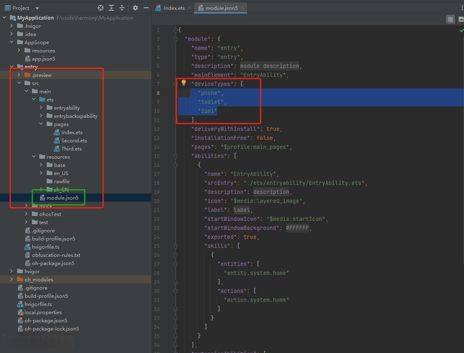Click the Collapse All icon in Project toolbar
This screenshot has height=353, width=464.
(x=122, y=8)
